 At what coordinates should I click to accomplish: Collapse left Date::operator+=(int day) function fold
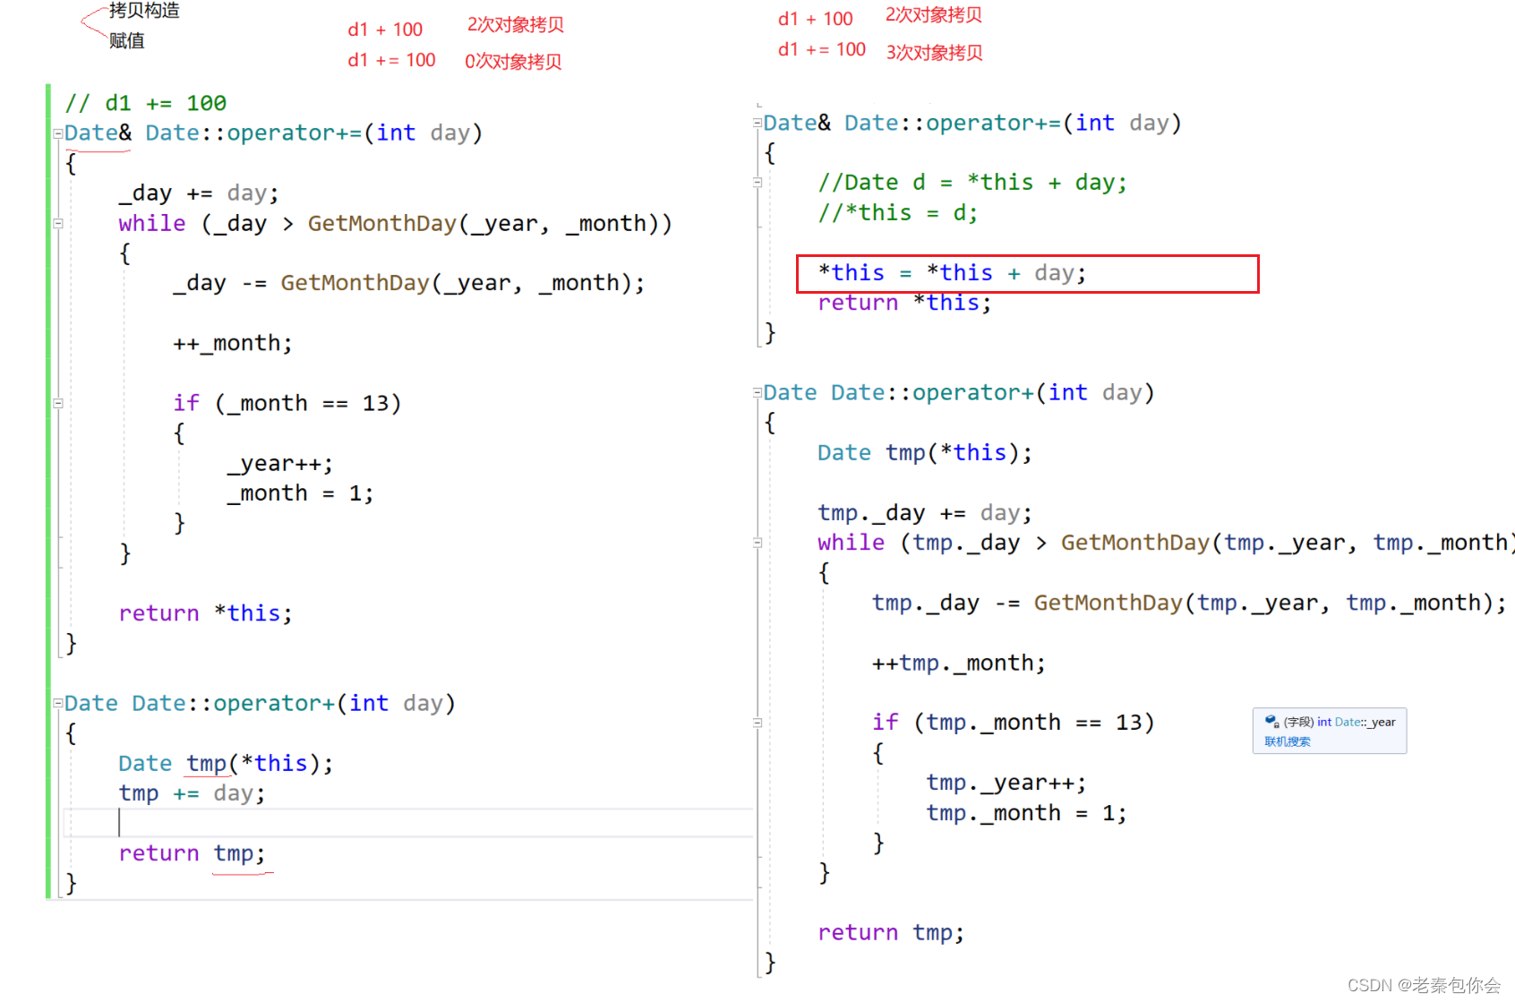58,133
